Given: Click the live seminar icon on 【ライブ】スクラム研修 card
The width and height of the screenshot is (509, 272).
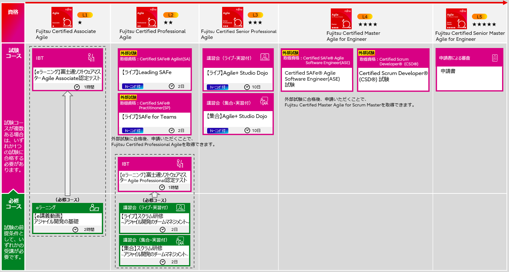Looking at the screenshot, I should [x=180, y=207].
